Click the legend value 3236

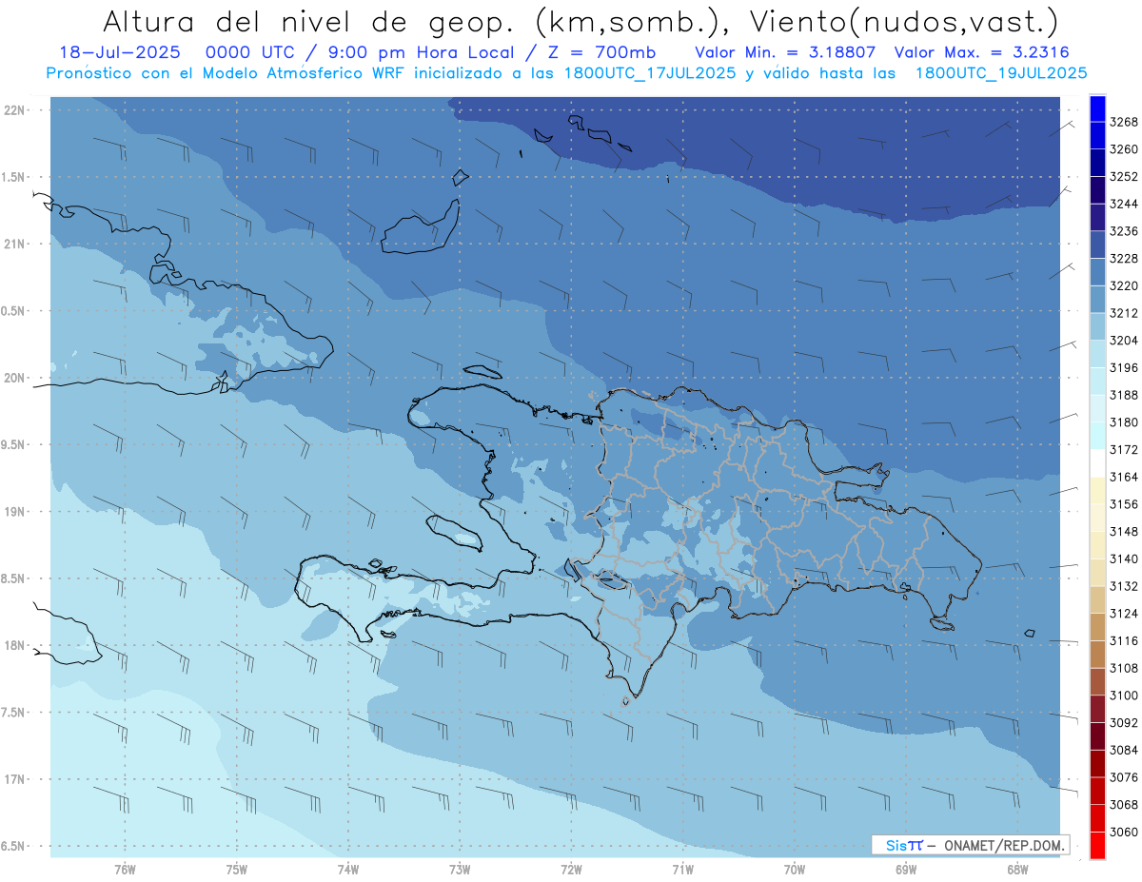1124,231
